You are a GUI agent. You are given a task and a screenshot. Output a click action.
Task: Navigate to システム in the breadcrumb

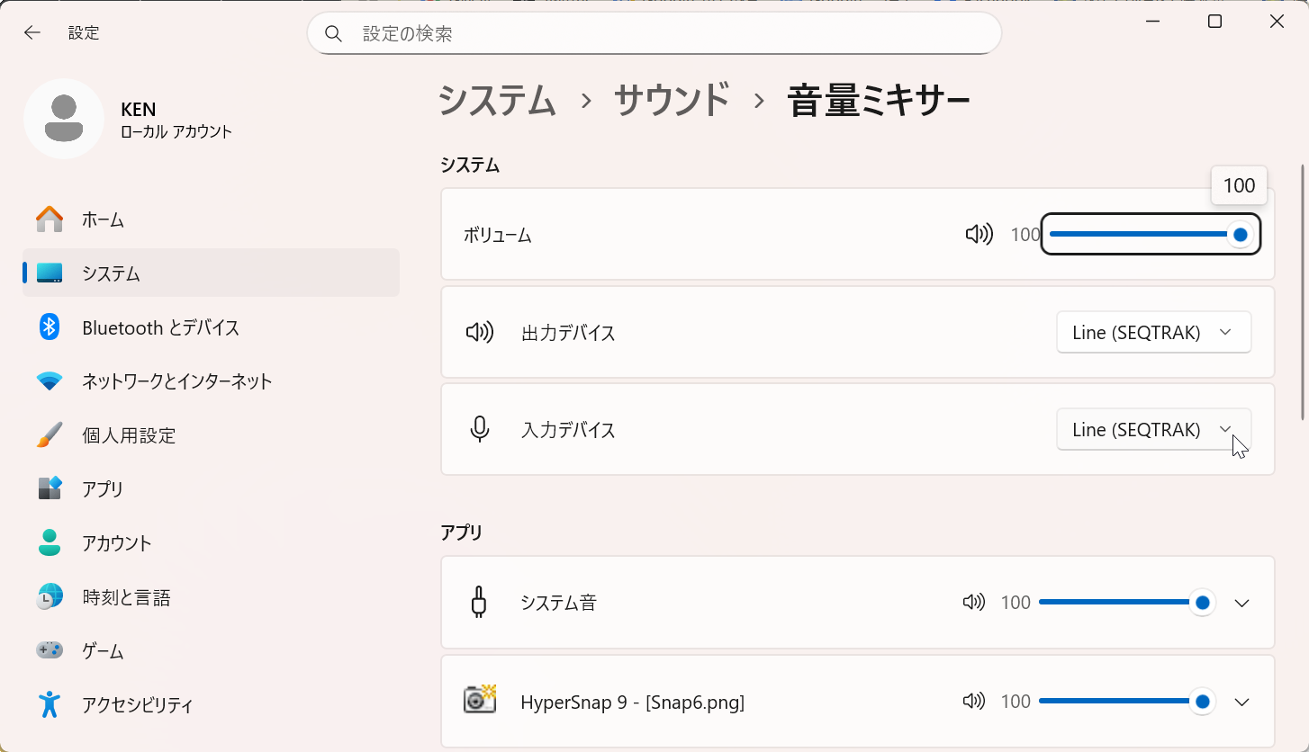pyautogui.click(x=497, y=100)
